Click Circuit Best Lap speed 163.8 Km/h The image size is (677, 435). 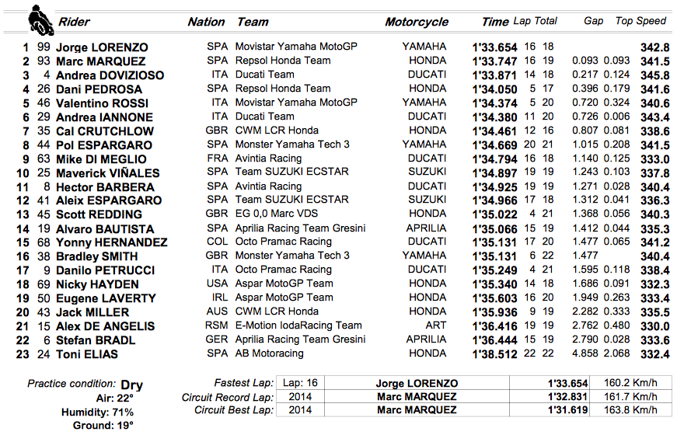(630, 409)
